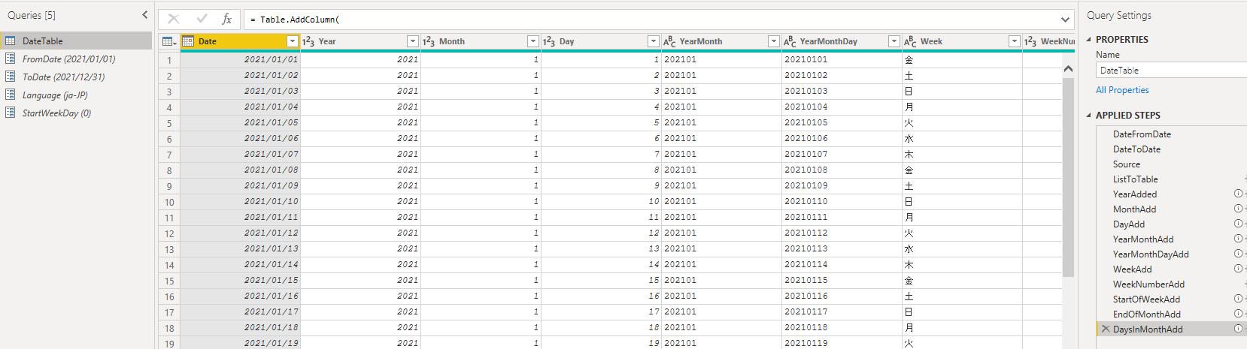Open the Month column filter dropdown

(x=533, y=41)
